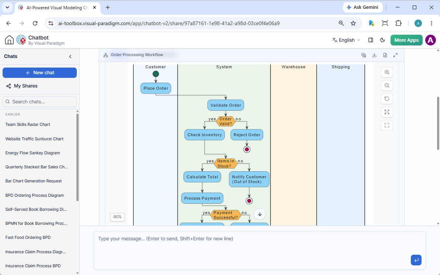Click the copy diagram icon in the diagram header
This screenshot has width=440, height=275.
(x=364, y=55)
